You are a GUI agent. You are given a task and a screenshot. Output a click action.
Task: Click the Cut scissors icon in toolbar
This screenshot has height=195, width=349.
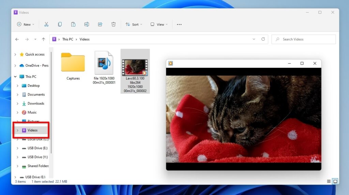(46, 24)
